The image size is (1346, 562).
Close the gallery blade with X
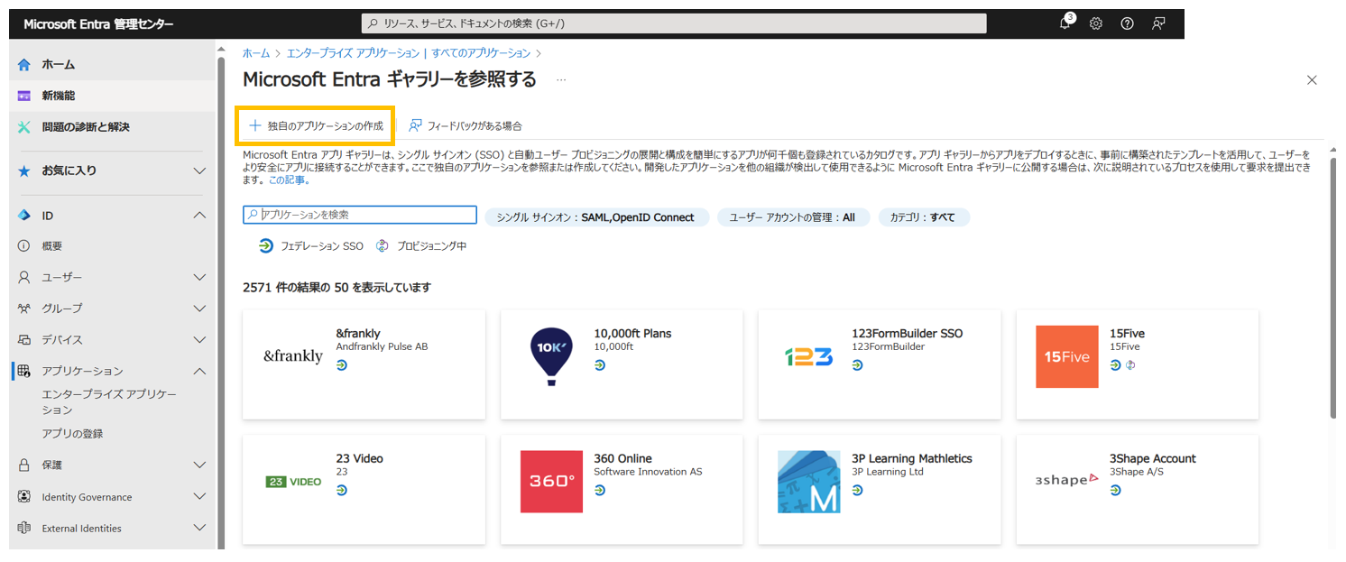(1312, 80)
